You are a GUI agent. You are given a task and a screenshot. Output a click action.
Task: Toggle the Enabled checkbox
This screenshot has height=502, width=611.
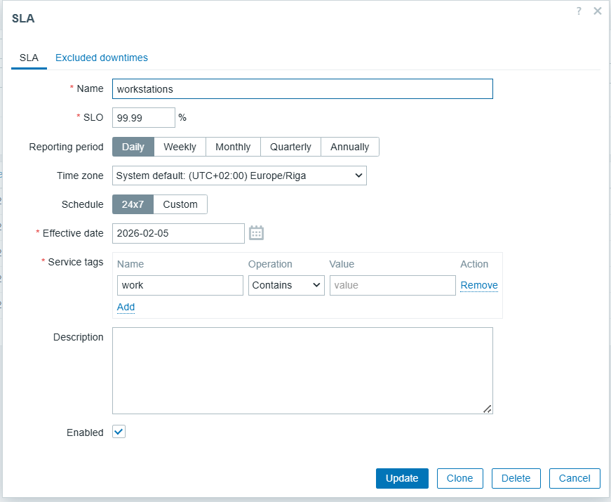pyautogui.click(x=119, y=432)
